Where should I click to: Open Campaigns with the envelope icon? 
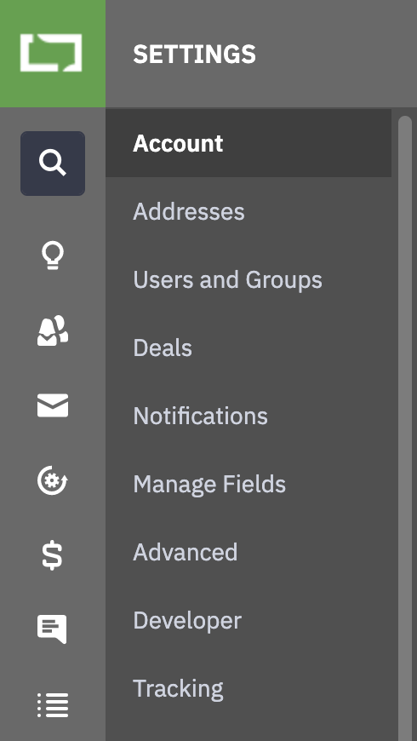(53, 405)
